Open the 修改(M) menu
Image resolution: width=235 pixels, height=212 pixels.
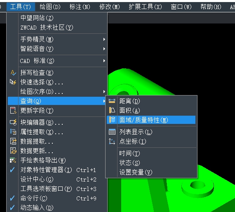point(110,7)
